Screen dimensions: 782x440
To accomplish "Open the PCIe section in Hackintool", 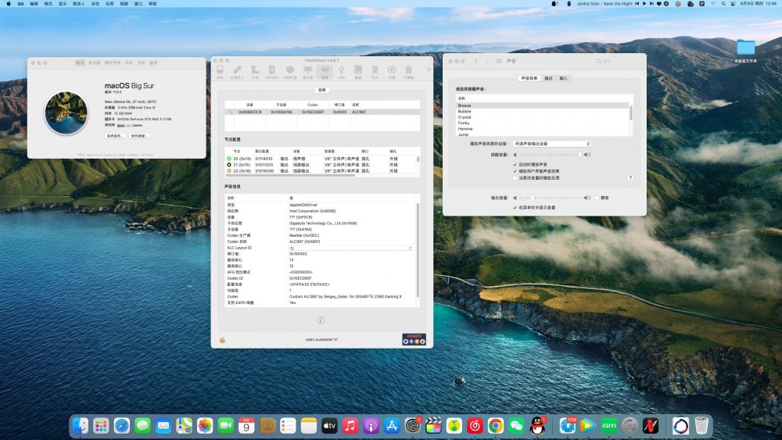I will tap(375, 72).
